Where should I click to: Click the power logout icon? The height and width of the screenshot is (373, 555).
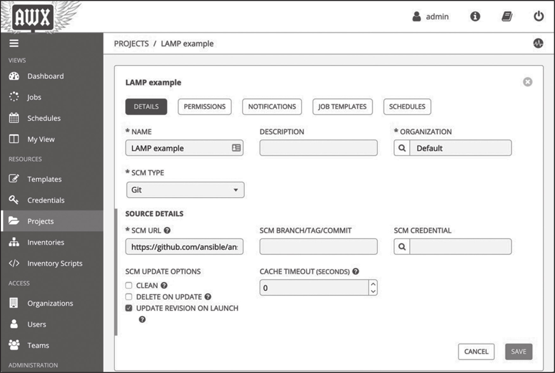[x=539, y=16]
